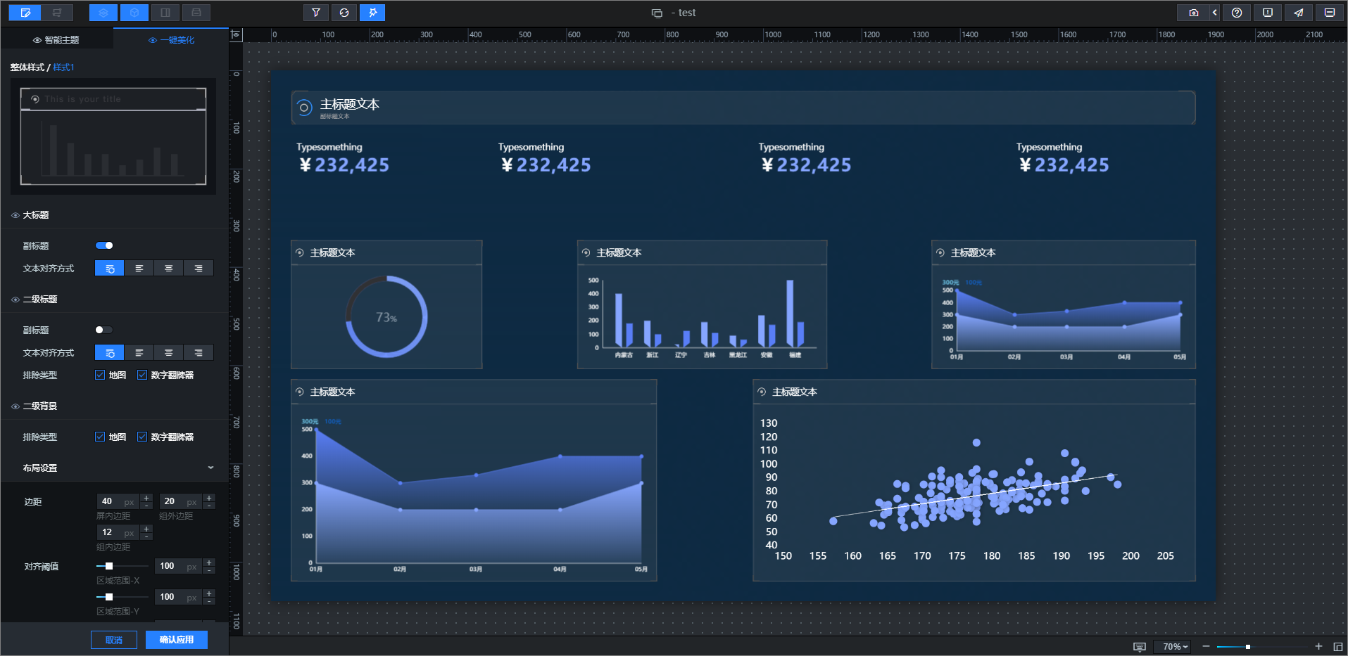1348x656 pixels.
Task: Click the zoom in plus button
Action: (1318, 647)
